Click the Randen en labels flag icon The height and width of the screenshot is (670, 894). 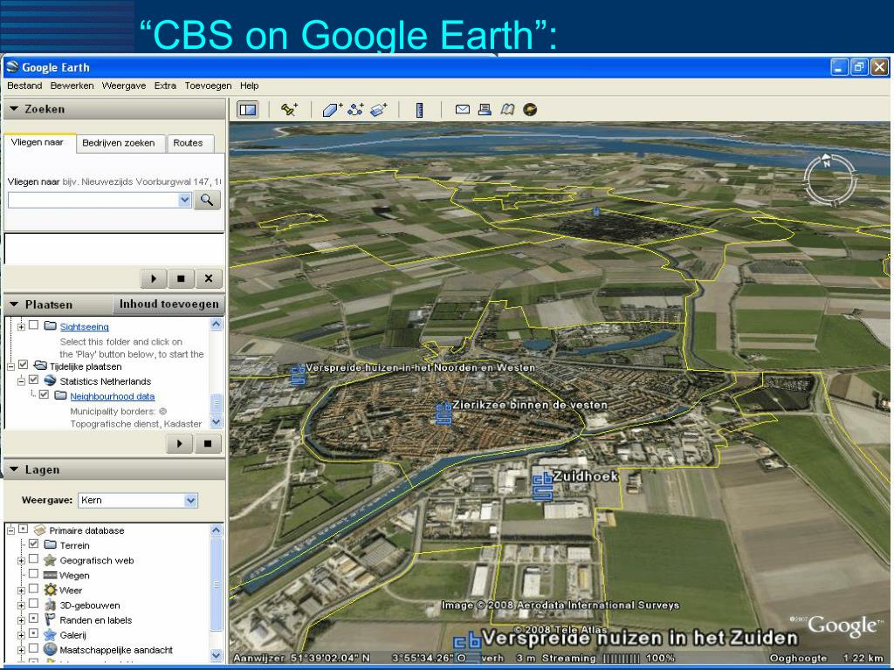[x=50, y=619]
